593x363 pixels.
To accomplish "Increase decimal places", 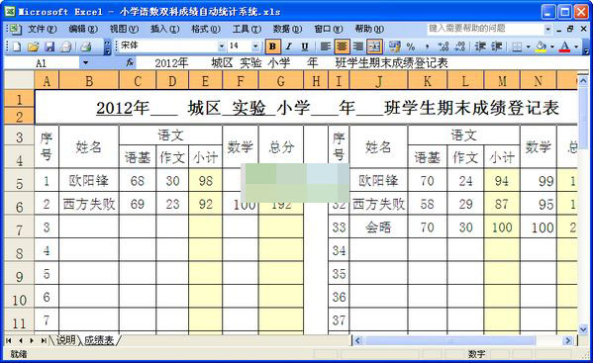I will [443, 46].
